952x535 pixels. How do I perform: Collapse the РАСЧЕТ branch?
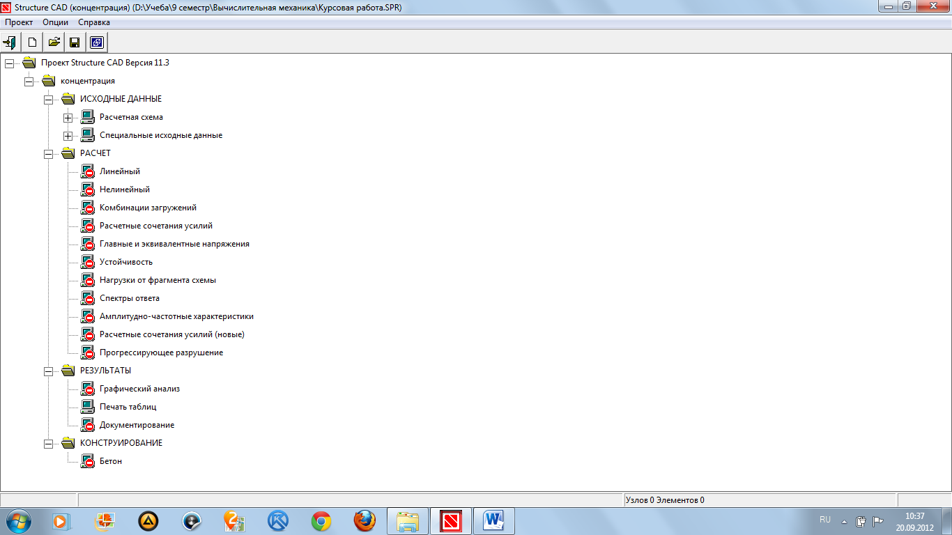point(48,153)
